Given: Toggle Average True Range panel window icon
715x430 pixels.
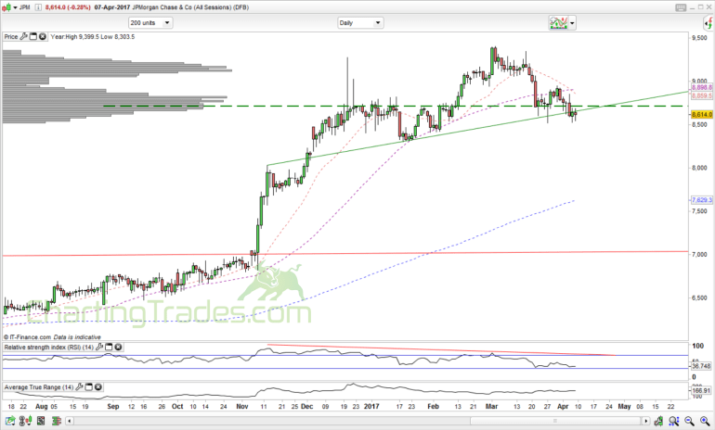Looking at the screenshot, I should tap(89, 387).
